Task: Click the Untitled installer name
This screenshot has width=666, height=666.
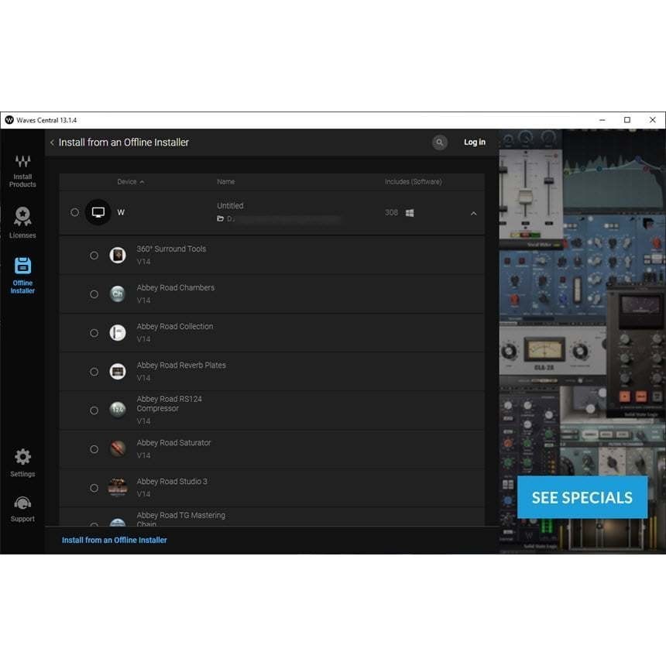Action: [230, 205]
